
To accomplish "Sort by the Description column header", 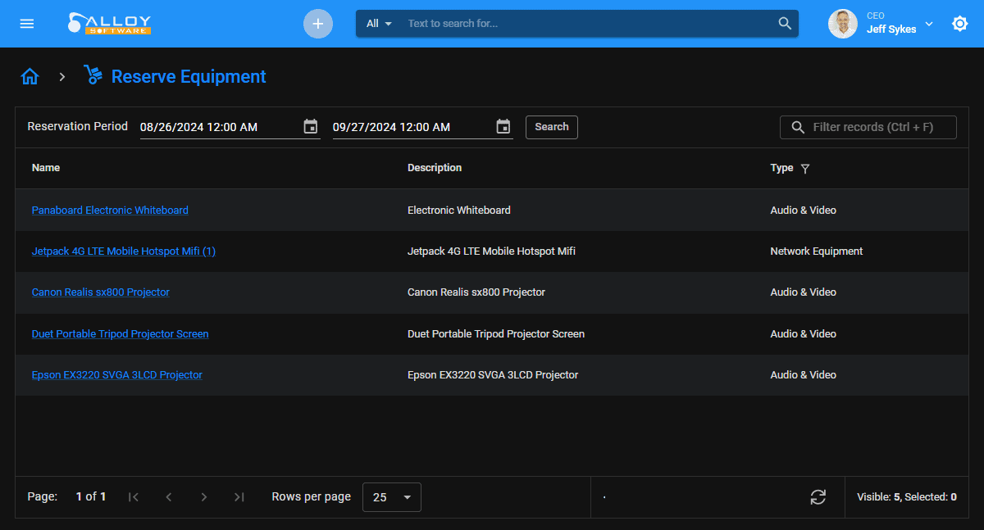I will coord(435,168).
